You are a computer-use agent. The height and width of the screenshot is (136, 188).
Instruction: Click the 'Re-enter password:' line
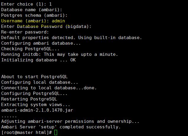coord(25,32)
